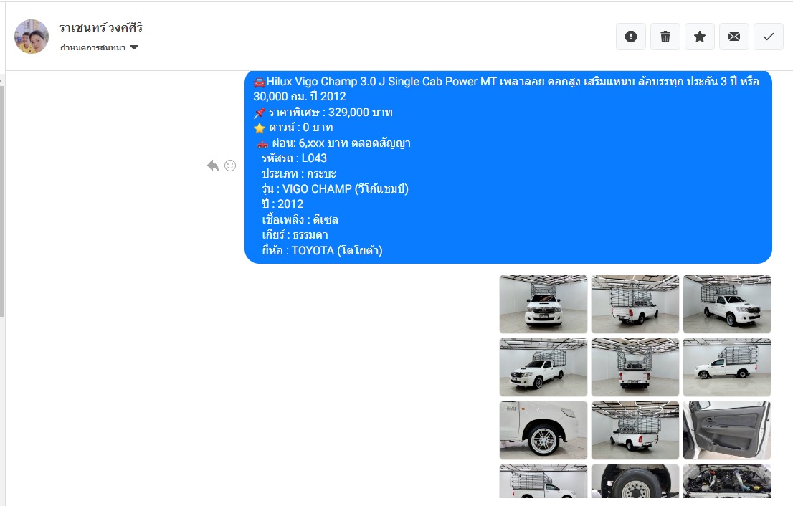
Task: Click the VIGO CHAMP model line
Action: [335, 189]
